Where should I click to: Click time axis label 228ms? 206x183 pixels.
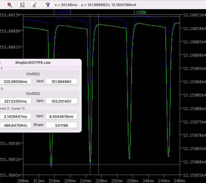click(x=101, y=181)
